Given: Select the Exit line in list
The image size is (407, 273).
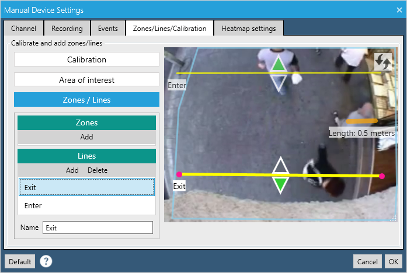Looking at the screenshot, I should (86, 187).
